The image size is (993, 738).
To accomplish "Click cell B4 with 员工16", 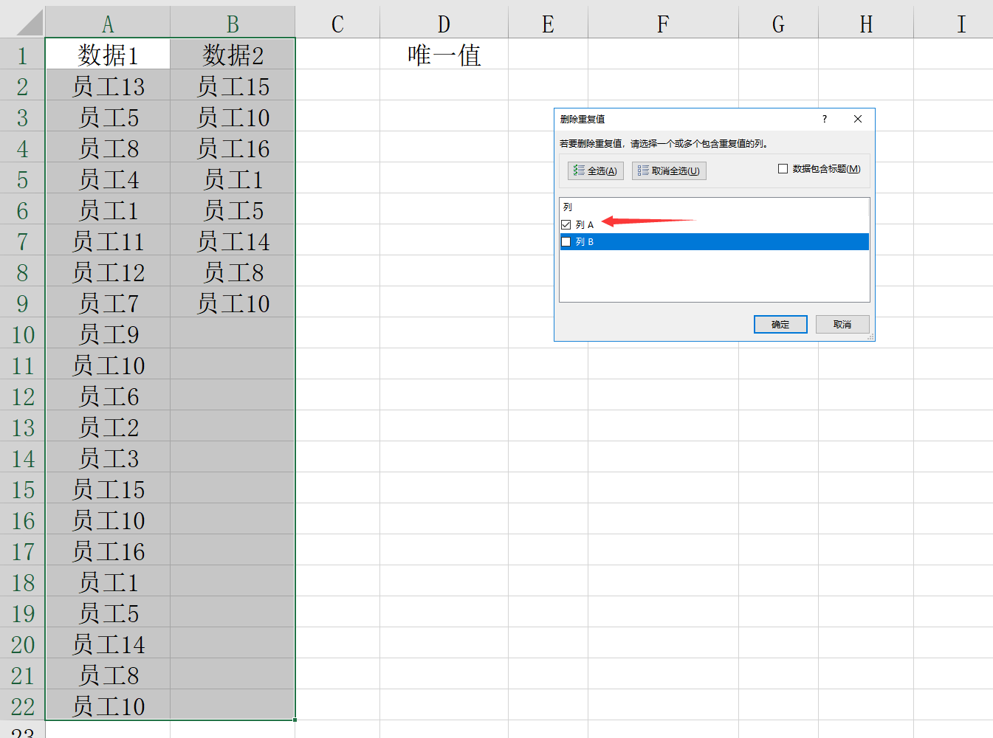I will (233, 148).
